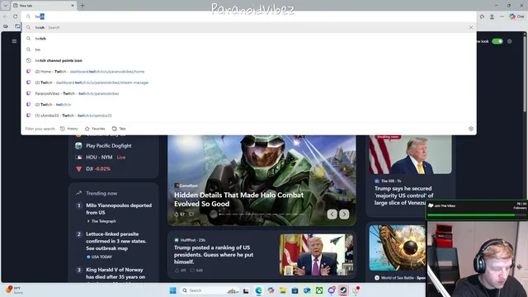Open the browser favorites star icon

coord(482,16)
